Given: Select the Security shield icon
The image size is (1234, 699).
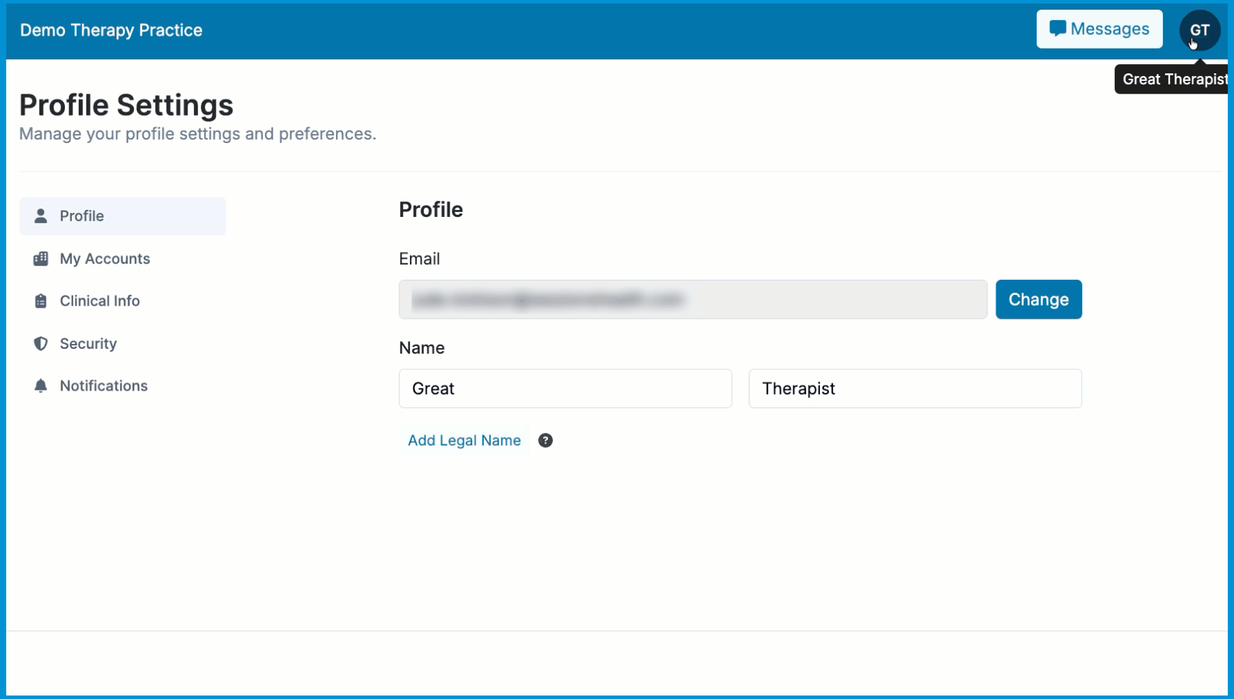Looking at the screenshot, I should click(40, 343).
